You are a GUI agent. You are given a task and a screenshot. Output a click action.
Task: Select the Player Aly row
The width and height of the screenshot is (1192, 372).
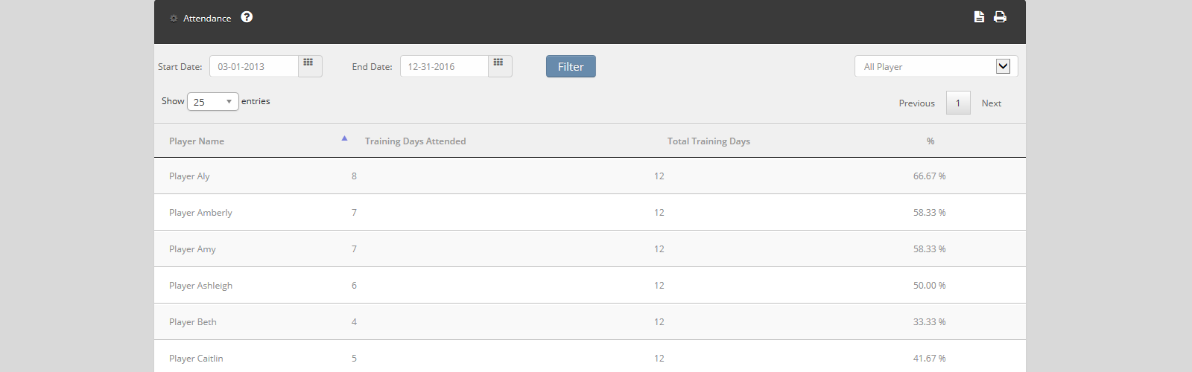[189, 176]
